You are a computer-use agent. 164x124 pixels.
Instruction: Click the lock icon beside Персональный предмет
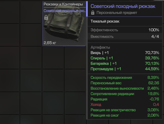click(93, 13)
